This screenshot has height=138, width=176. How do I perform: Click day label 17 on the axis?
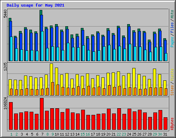93,134
